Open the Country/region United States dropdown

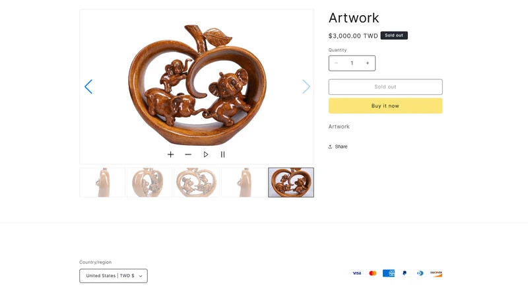pyautogui.click(x=114, y=276)
